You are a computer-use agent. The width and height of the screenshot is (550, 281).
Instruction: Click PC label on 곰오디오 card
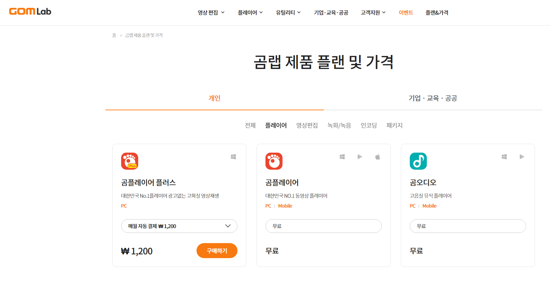pyautogui.click(x=412, y=206)
